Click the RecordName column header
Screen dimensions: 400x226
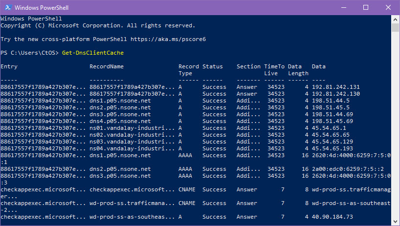pos(107,66)
